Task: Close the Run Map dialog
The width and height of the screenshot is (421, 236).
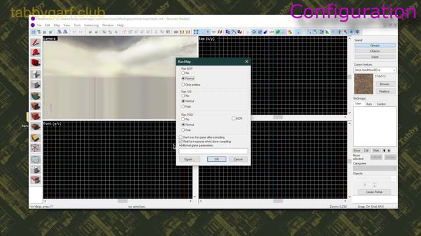Action: 247,62
